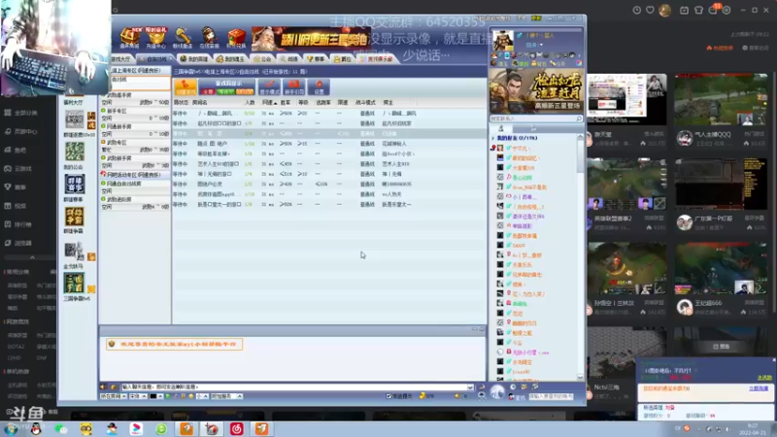The height and width of the screenshot is (437, 777).
Task: Select 全部分类 in Douyu sidebar
Action: click(x=21, y=113)
